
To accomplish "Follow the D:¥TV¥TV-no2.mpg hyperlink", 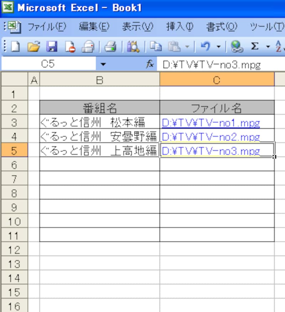I will coord(211,137).
